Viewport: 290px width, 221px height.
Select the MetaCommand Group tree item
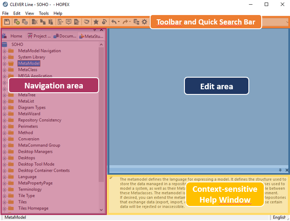[39, 145]
